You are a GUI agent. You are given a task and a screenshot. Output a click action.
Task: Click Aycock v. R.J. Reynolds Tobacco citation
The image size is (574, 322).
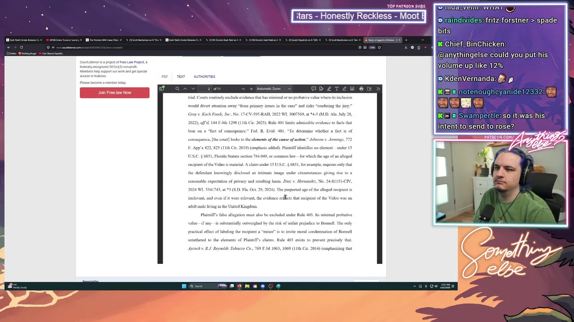pyautogui.click(x=220, y=249)
